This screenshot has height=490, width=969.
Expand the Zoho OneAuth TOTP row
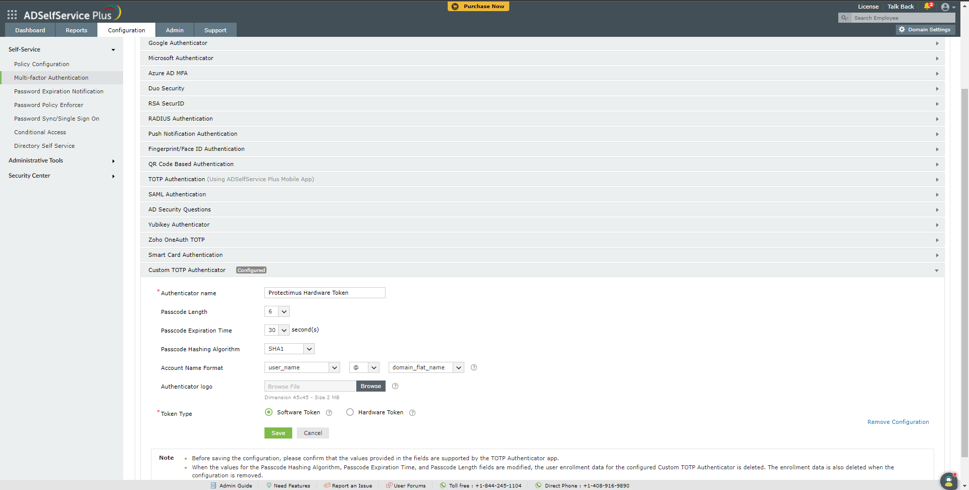(x=542, y=240)
